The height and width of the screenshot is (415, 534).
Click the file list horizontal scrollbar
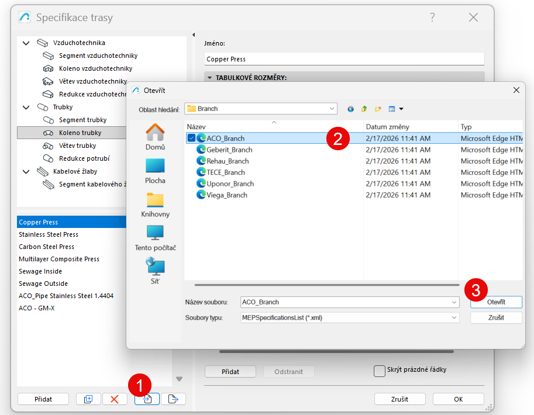327,285
